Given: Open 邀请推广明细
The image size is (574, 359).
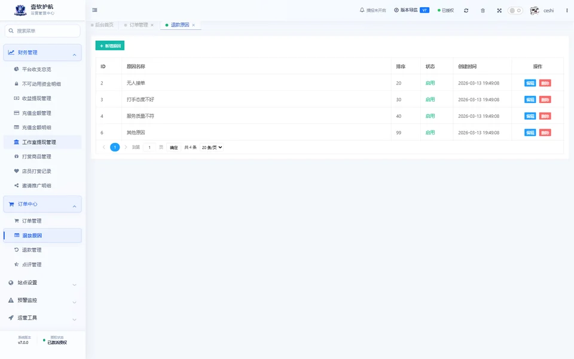Looking at the screenshot, I should click(x=42, y=185).
